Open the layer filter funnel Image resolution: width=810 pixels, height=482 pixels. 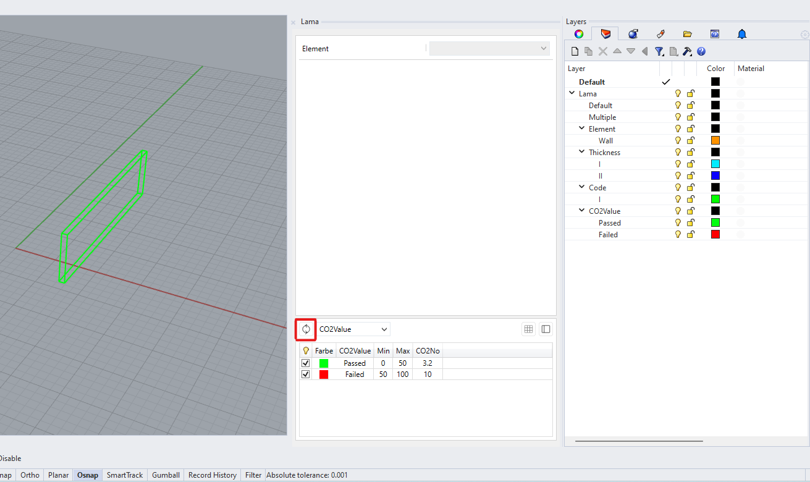click(x=659, y=51)
